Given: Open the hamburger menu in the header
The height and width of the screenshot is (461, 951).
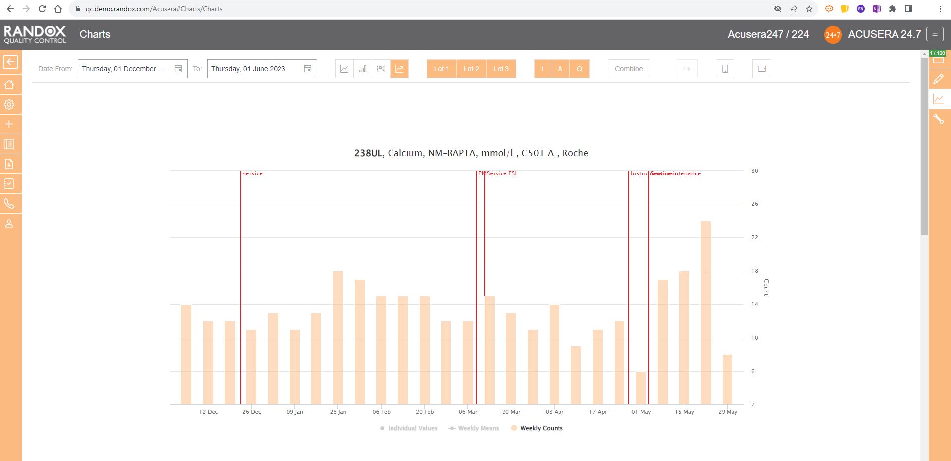Looking at the screenshot, I should 935,34.
